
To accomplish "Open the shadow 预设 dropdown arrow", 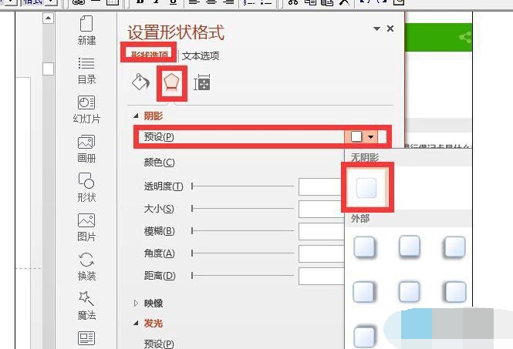I will [372, 137].
